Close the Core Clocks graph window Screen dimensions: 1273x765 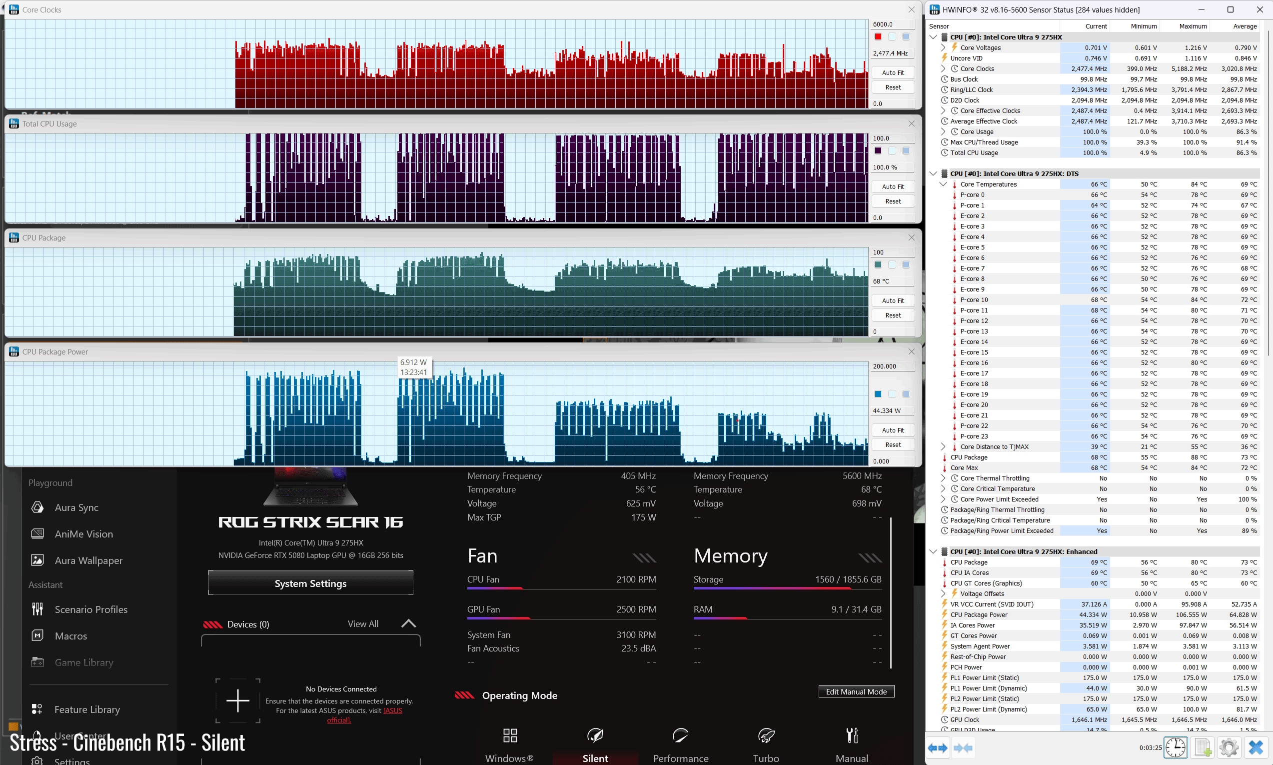[911, 9]
